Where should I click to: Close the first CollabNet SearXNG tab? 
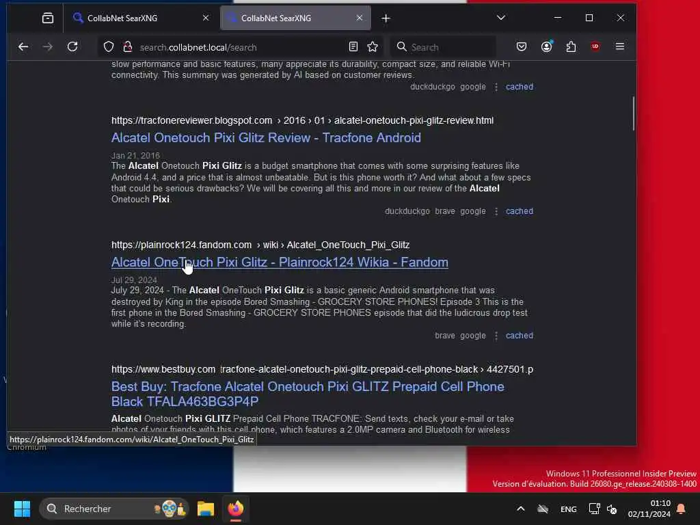[x=205, y=18]
